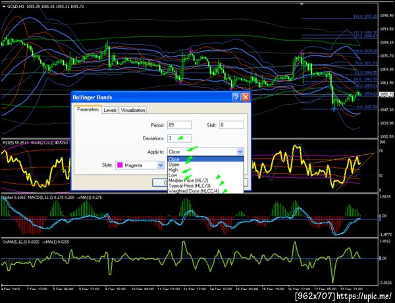Switch to the Parameters tab
The height and width of the screenshot is (303, 395).
pyautogui.click(x=88, y=109)
